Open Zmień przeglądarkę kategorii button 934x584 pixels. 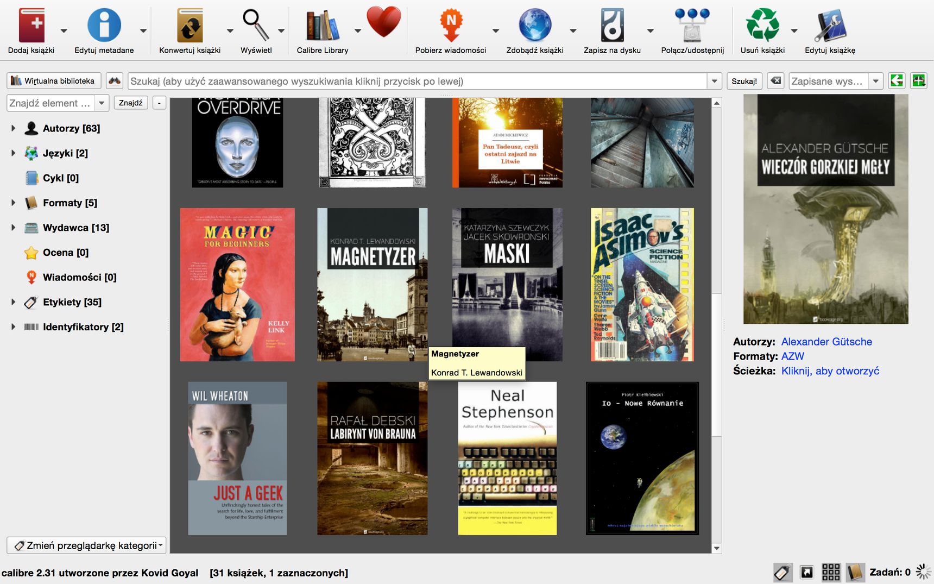click(x=86, y=545)
